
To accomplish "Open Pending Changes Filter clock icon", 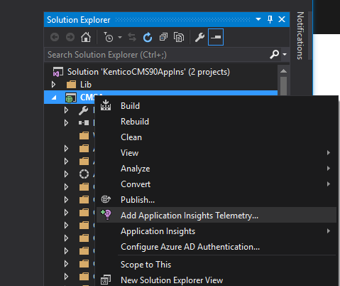I will coord(109,37).
